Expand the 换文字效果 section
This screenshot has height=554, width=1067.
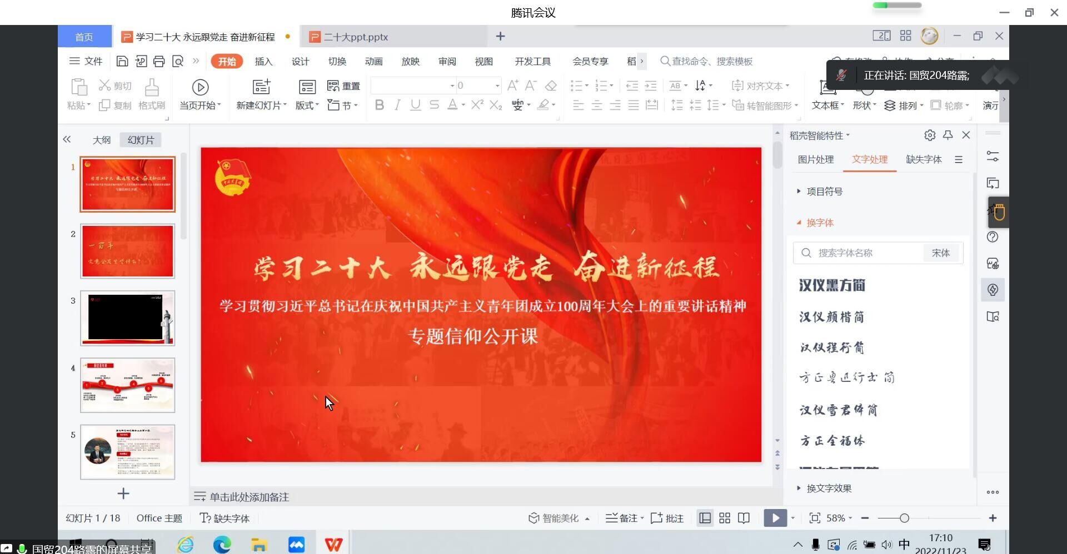coord(829,488)
